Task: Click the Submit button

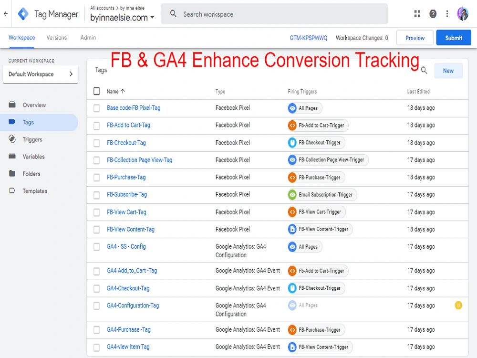Action: click(454, 38)
